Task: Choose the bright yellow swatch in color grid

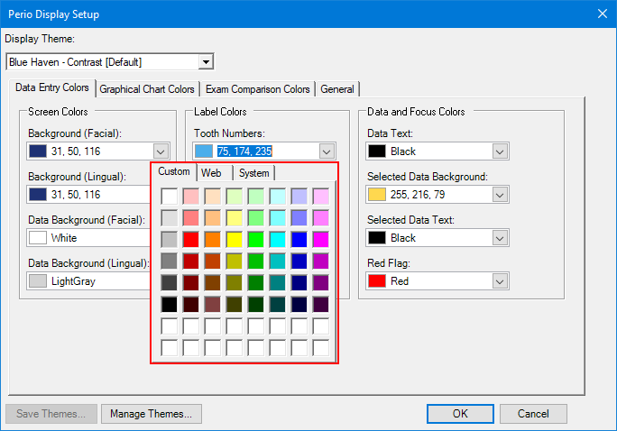Action: (x=234, y=239)
